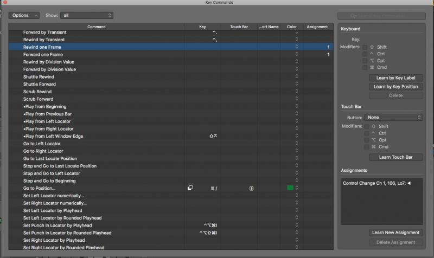Image resolution: width=434 pixels, height=258 pixels.
Task: Open the Touch Bar Button popup set to None
Action: pyautogui.click(x=393, y=118)
